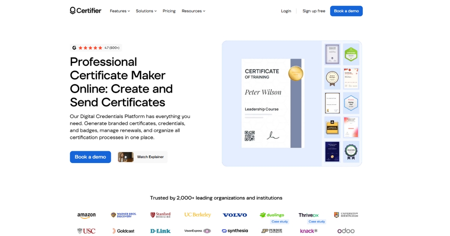Open the Duolingo Case study link
The height and width of the screenshot is (236, 450).
280,221
